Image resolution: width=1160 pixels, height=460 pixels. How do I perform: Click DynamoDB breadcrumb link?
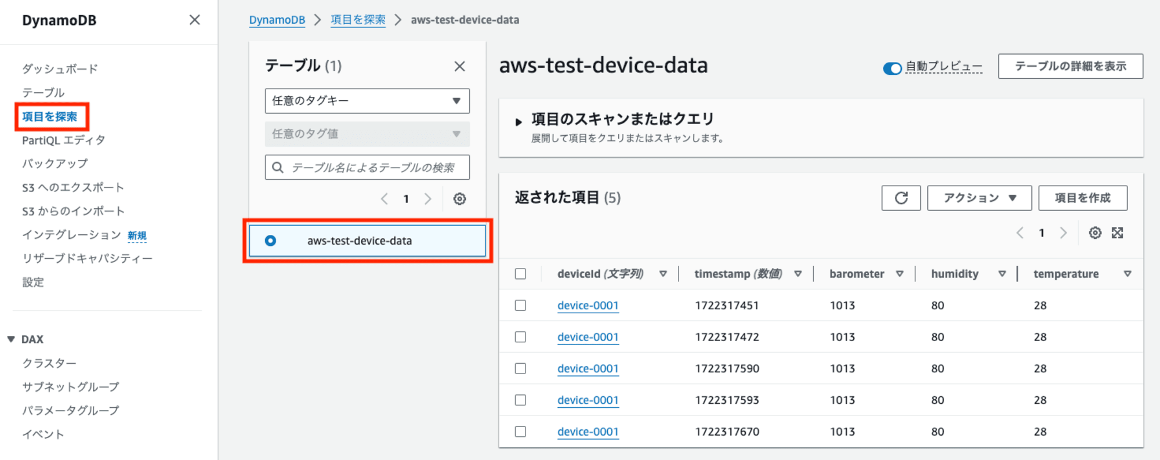[x=277, y=20]
